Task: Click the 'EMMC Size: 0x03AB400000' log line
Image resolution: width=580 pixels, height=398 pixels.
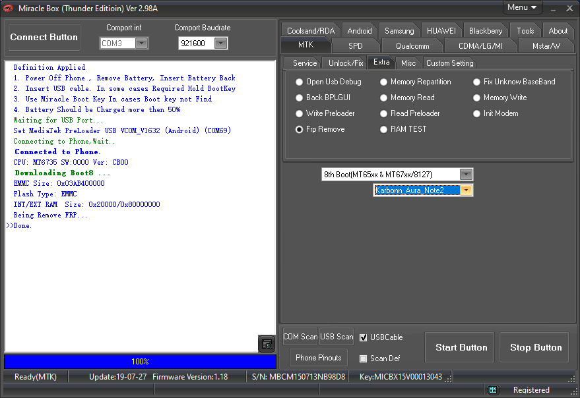Action: pos(59,183)
